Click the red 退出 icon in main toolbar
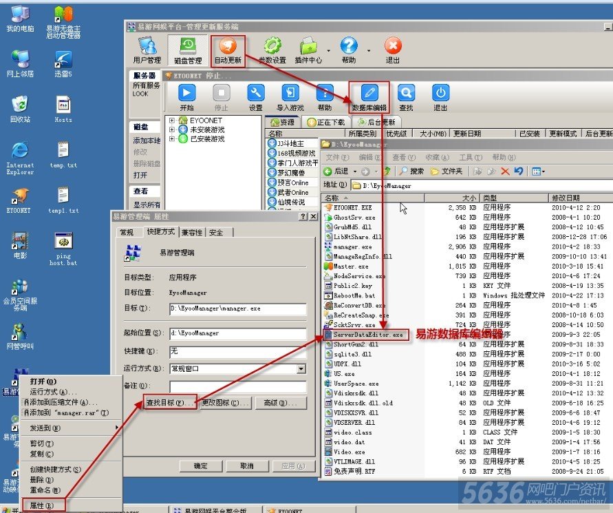Viewport: 613px width, 513px height. [393, 50]
